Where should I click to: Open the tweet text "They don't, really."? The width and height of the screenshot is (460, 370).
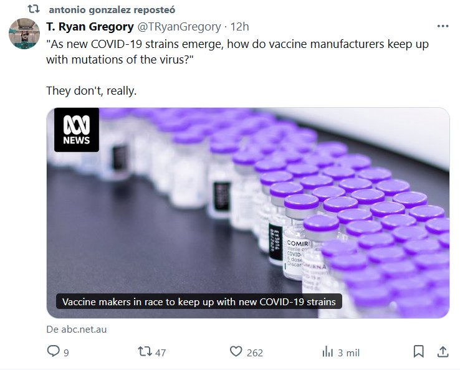click(91, 91)
